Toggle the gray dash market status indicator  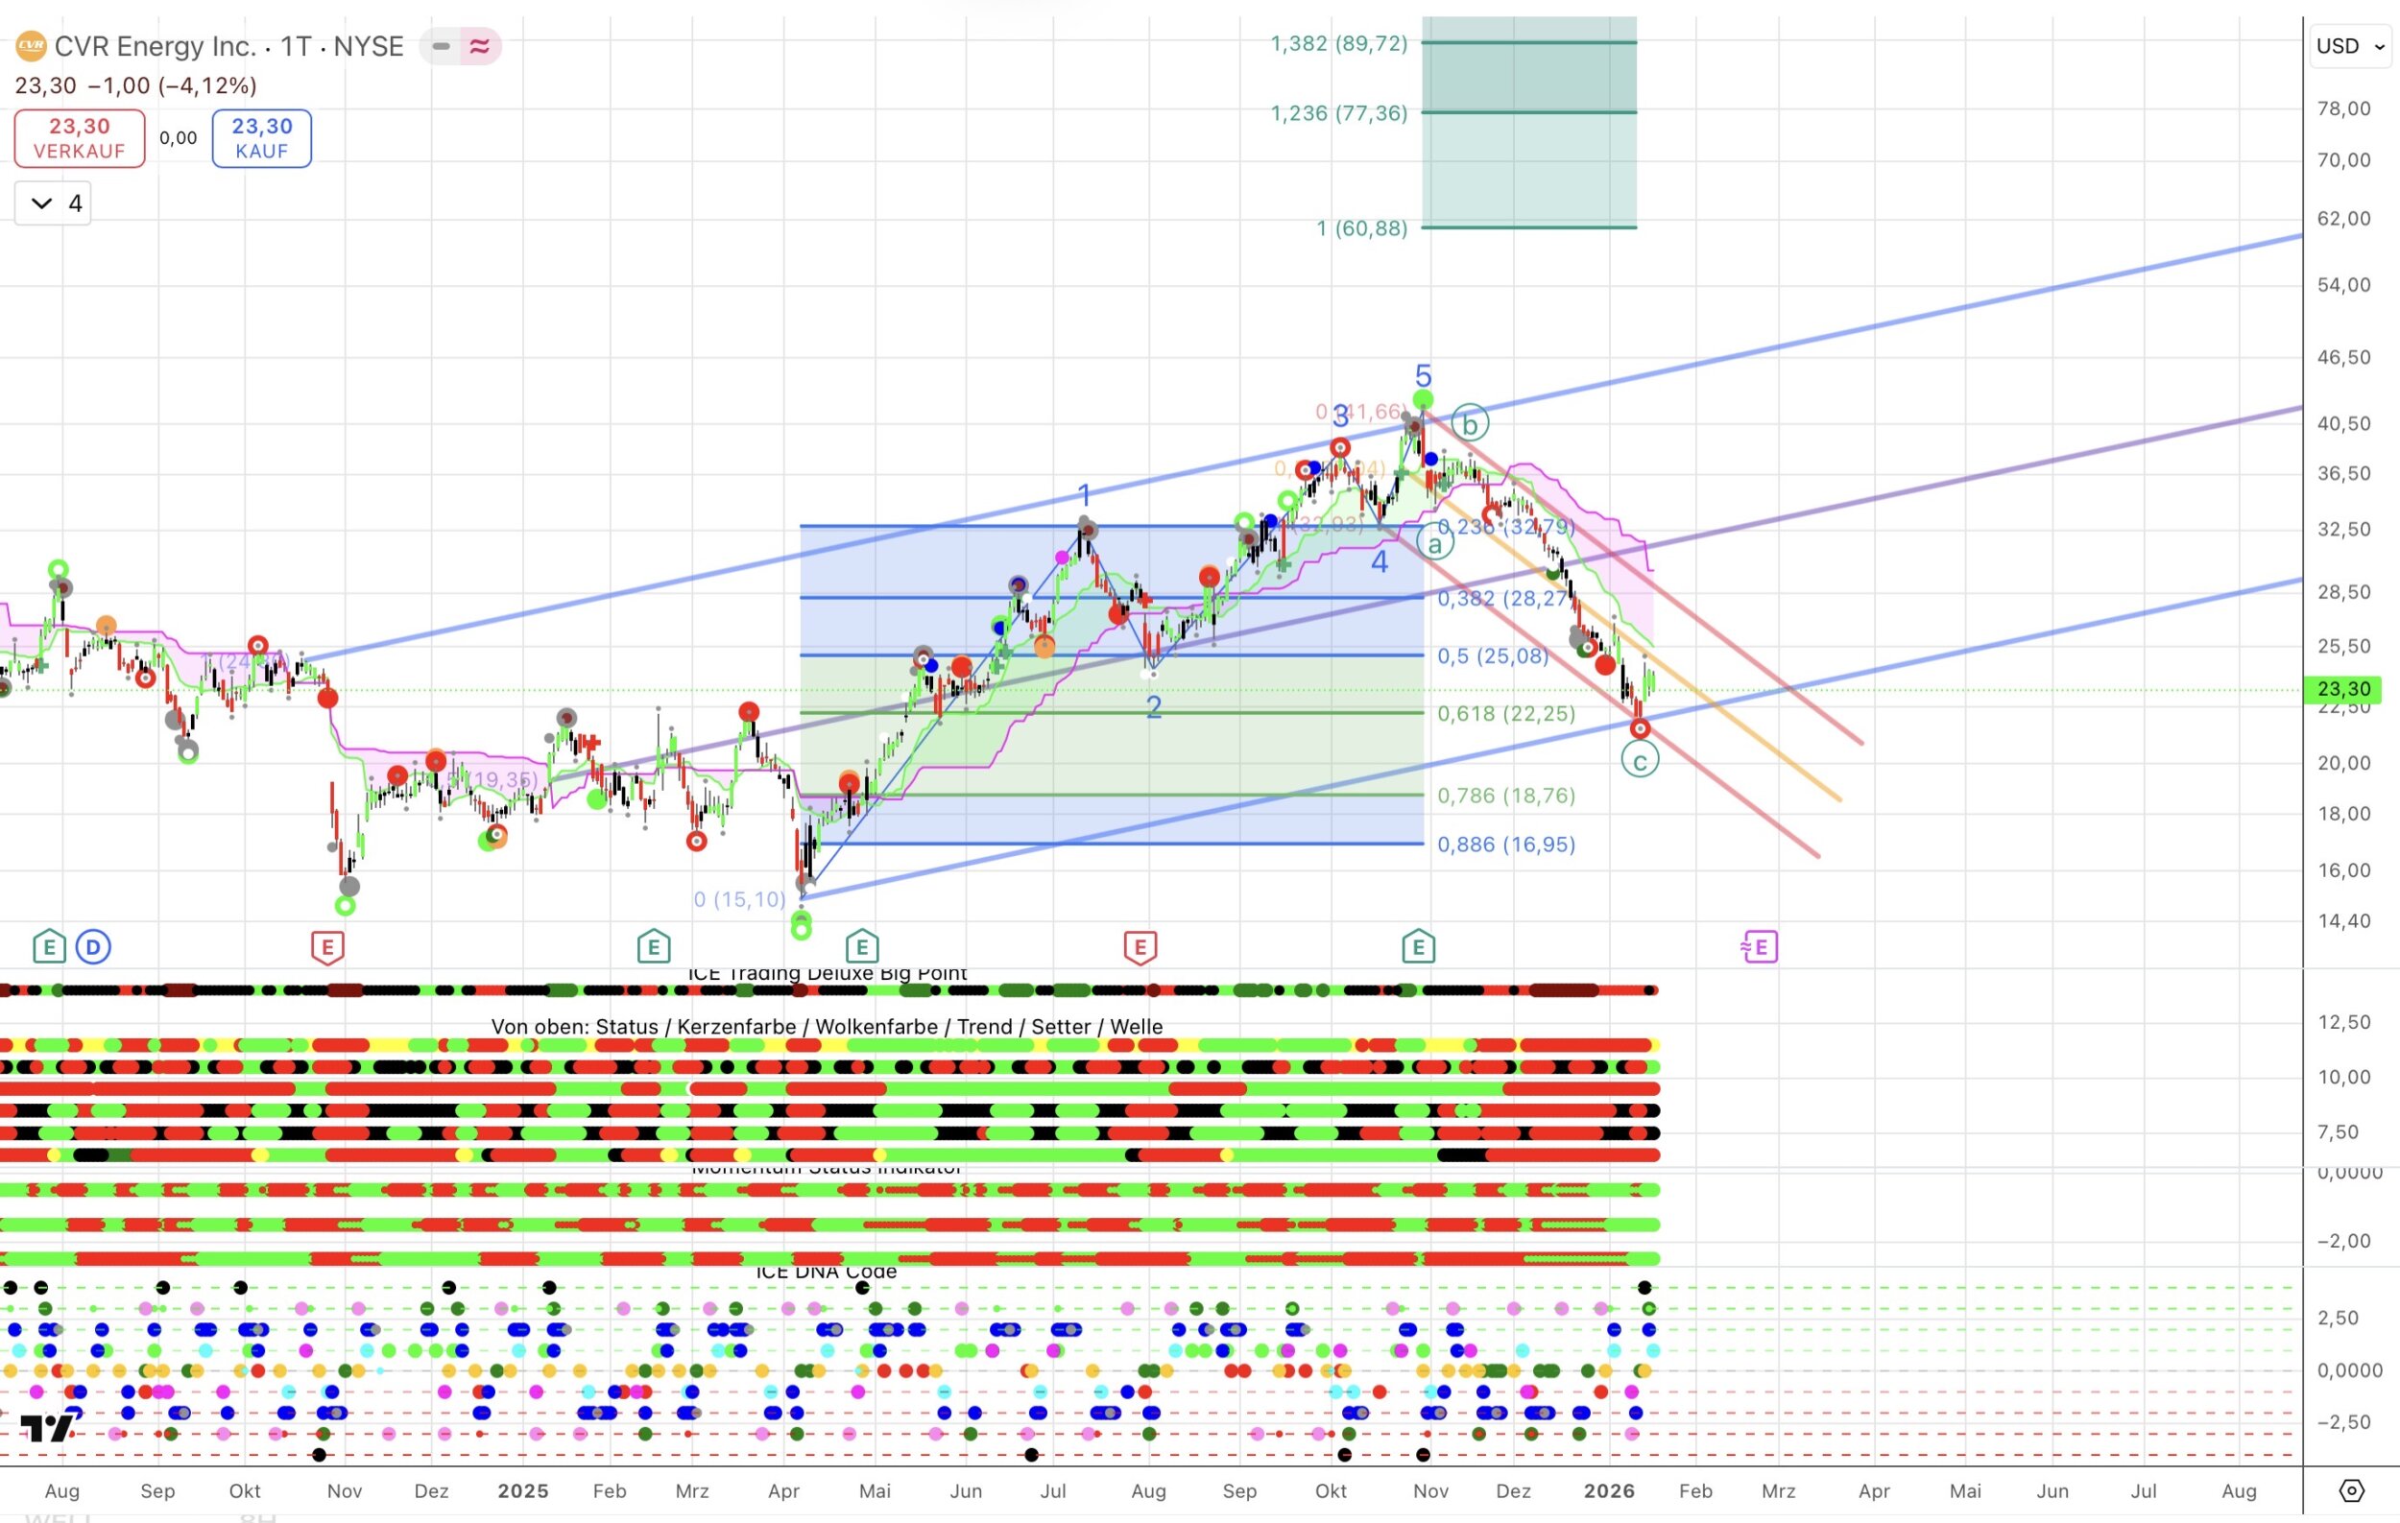(x=441, y=46)
